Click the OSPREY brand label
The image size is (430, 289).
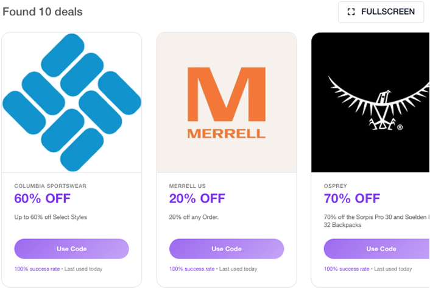336,185
